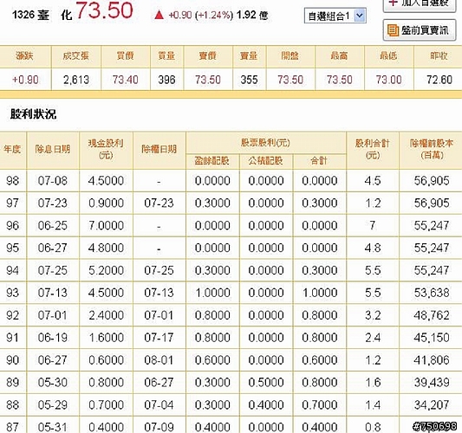Click the 年度 column header

tap(12, 149)
